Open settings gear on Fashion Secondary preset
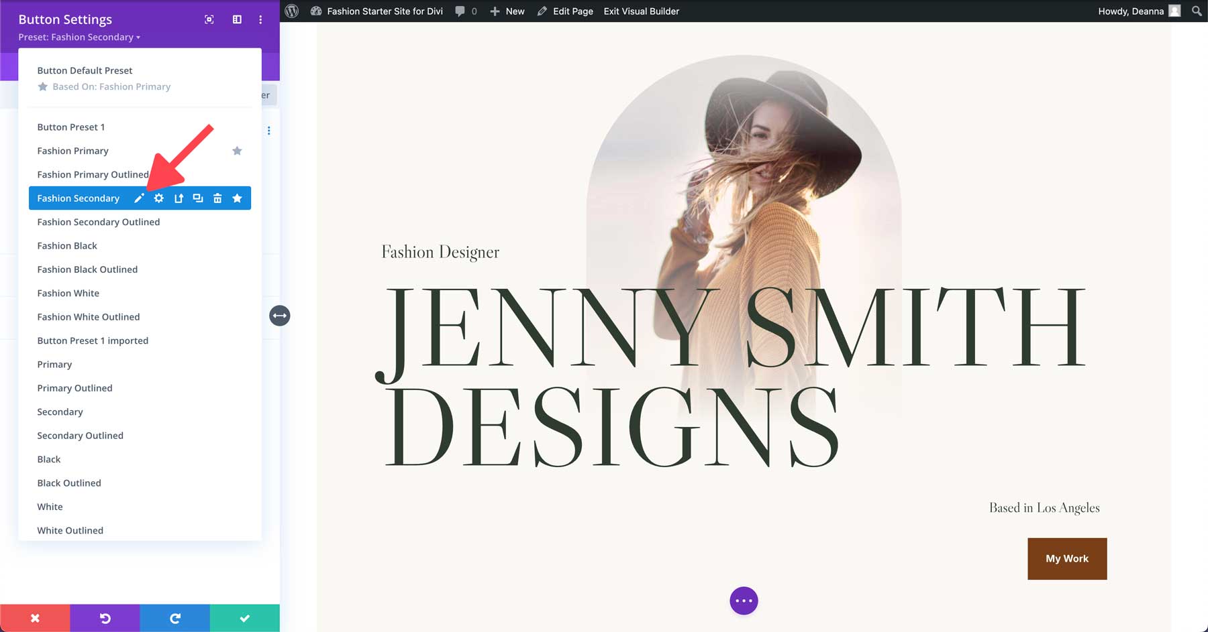This screenshot has height=632, width=1208. 158,198
